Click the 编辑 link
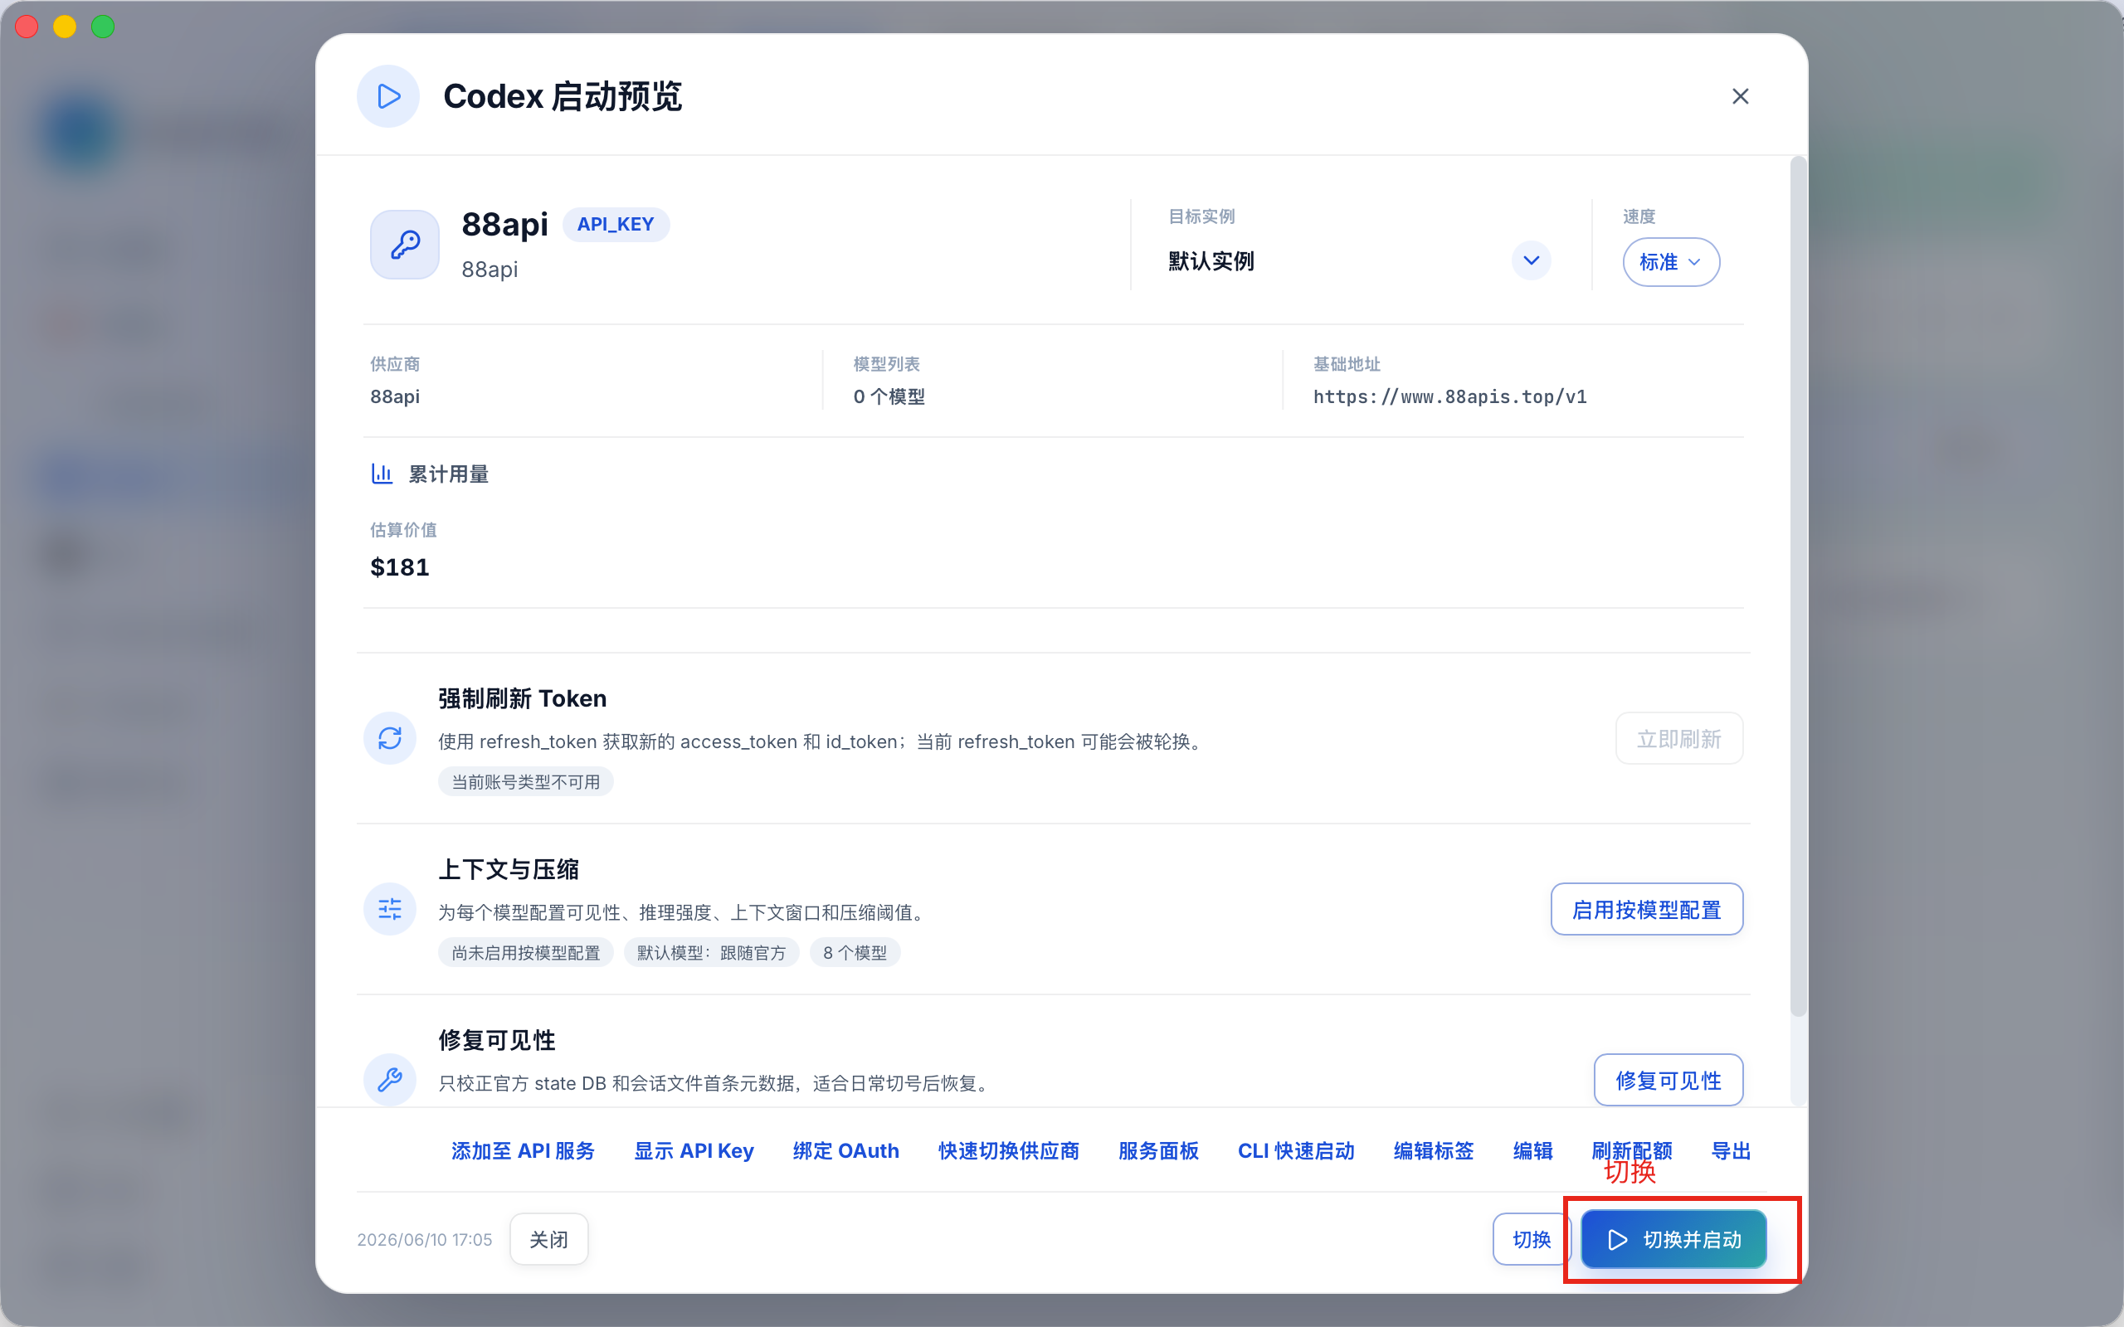Viewport: 2124px width, 1327px height. click(1532, 1150)
